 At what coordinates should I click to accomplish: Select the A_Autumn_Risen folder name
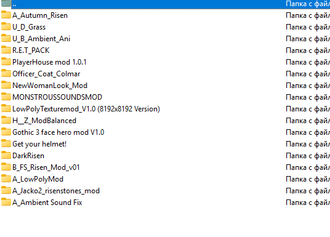click(x=40, y=15)
